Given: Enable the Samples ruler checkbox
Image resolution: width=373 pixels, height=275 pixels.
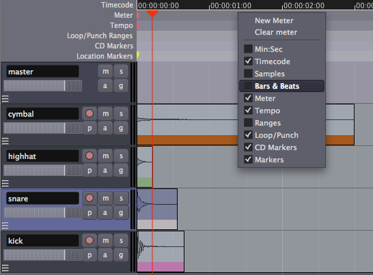Looking at the screenshot, I should 248,74.
